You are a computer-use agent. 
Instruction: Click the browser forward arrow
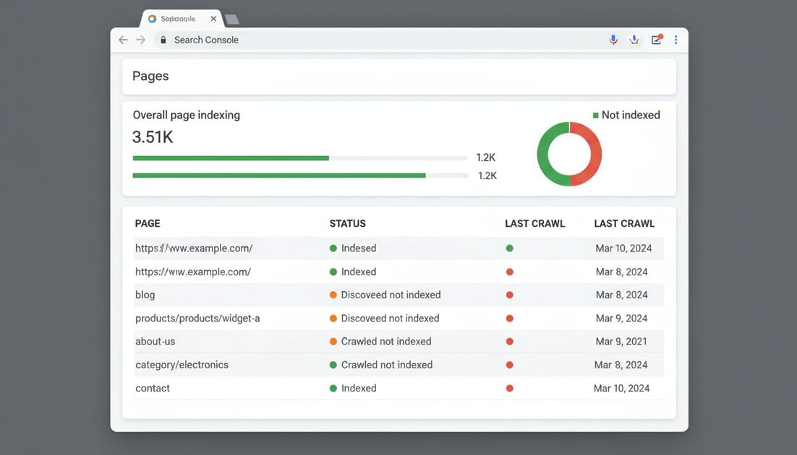[141, 40]
